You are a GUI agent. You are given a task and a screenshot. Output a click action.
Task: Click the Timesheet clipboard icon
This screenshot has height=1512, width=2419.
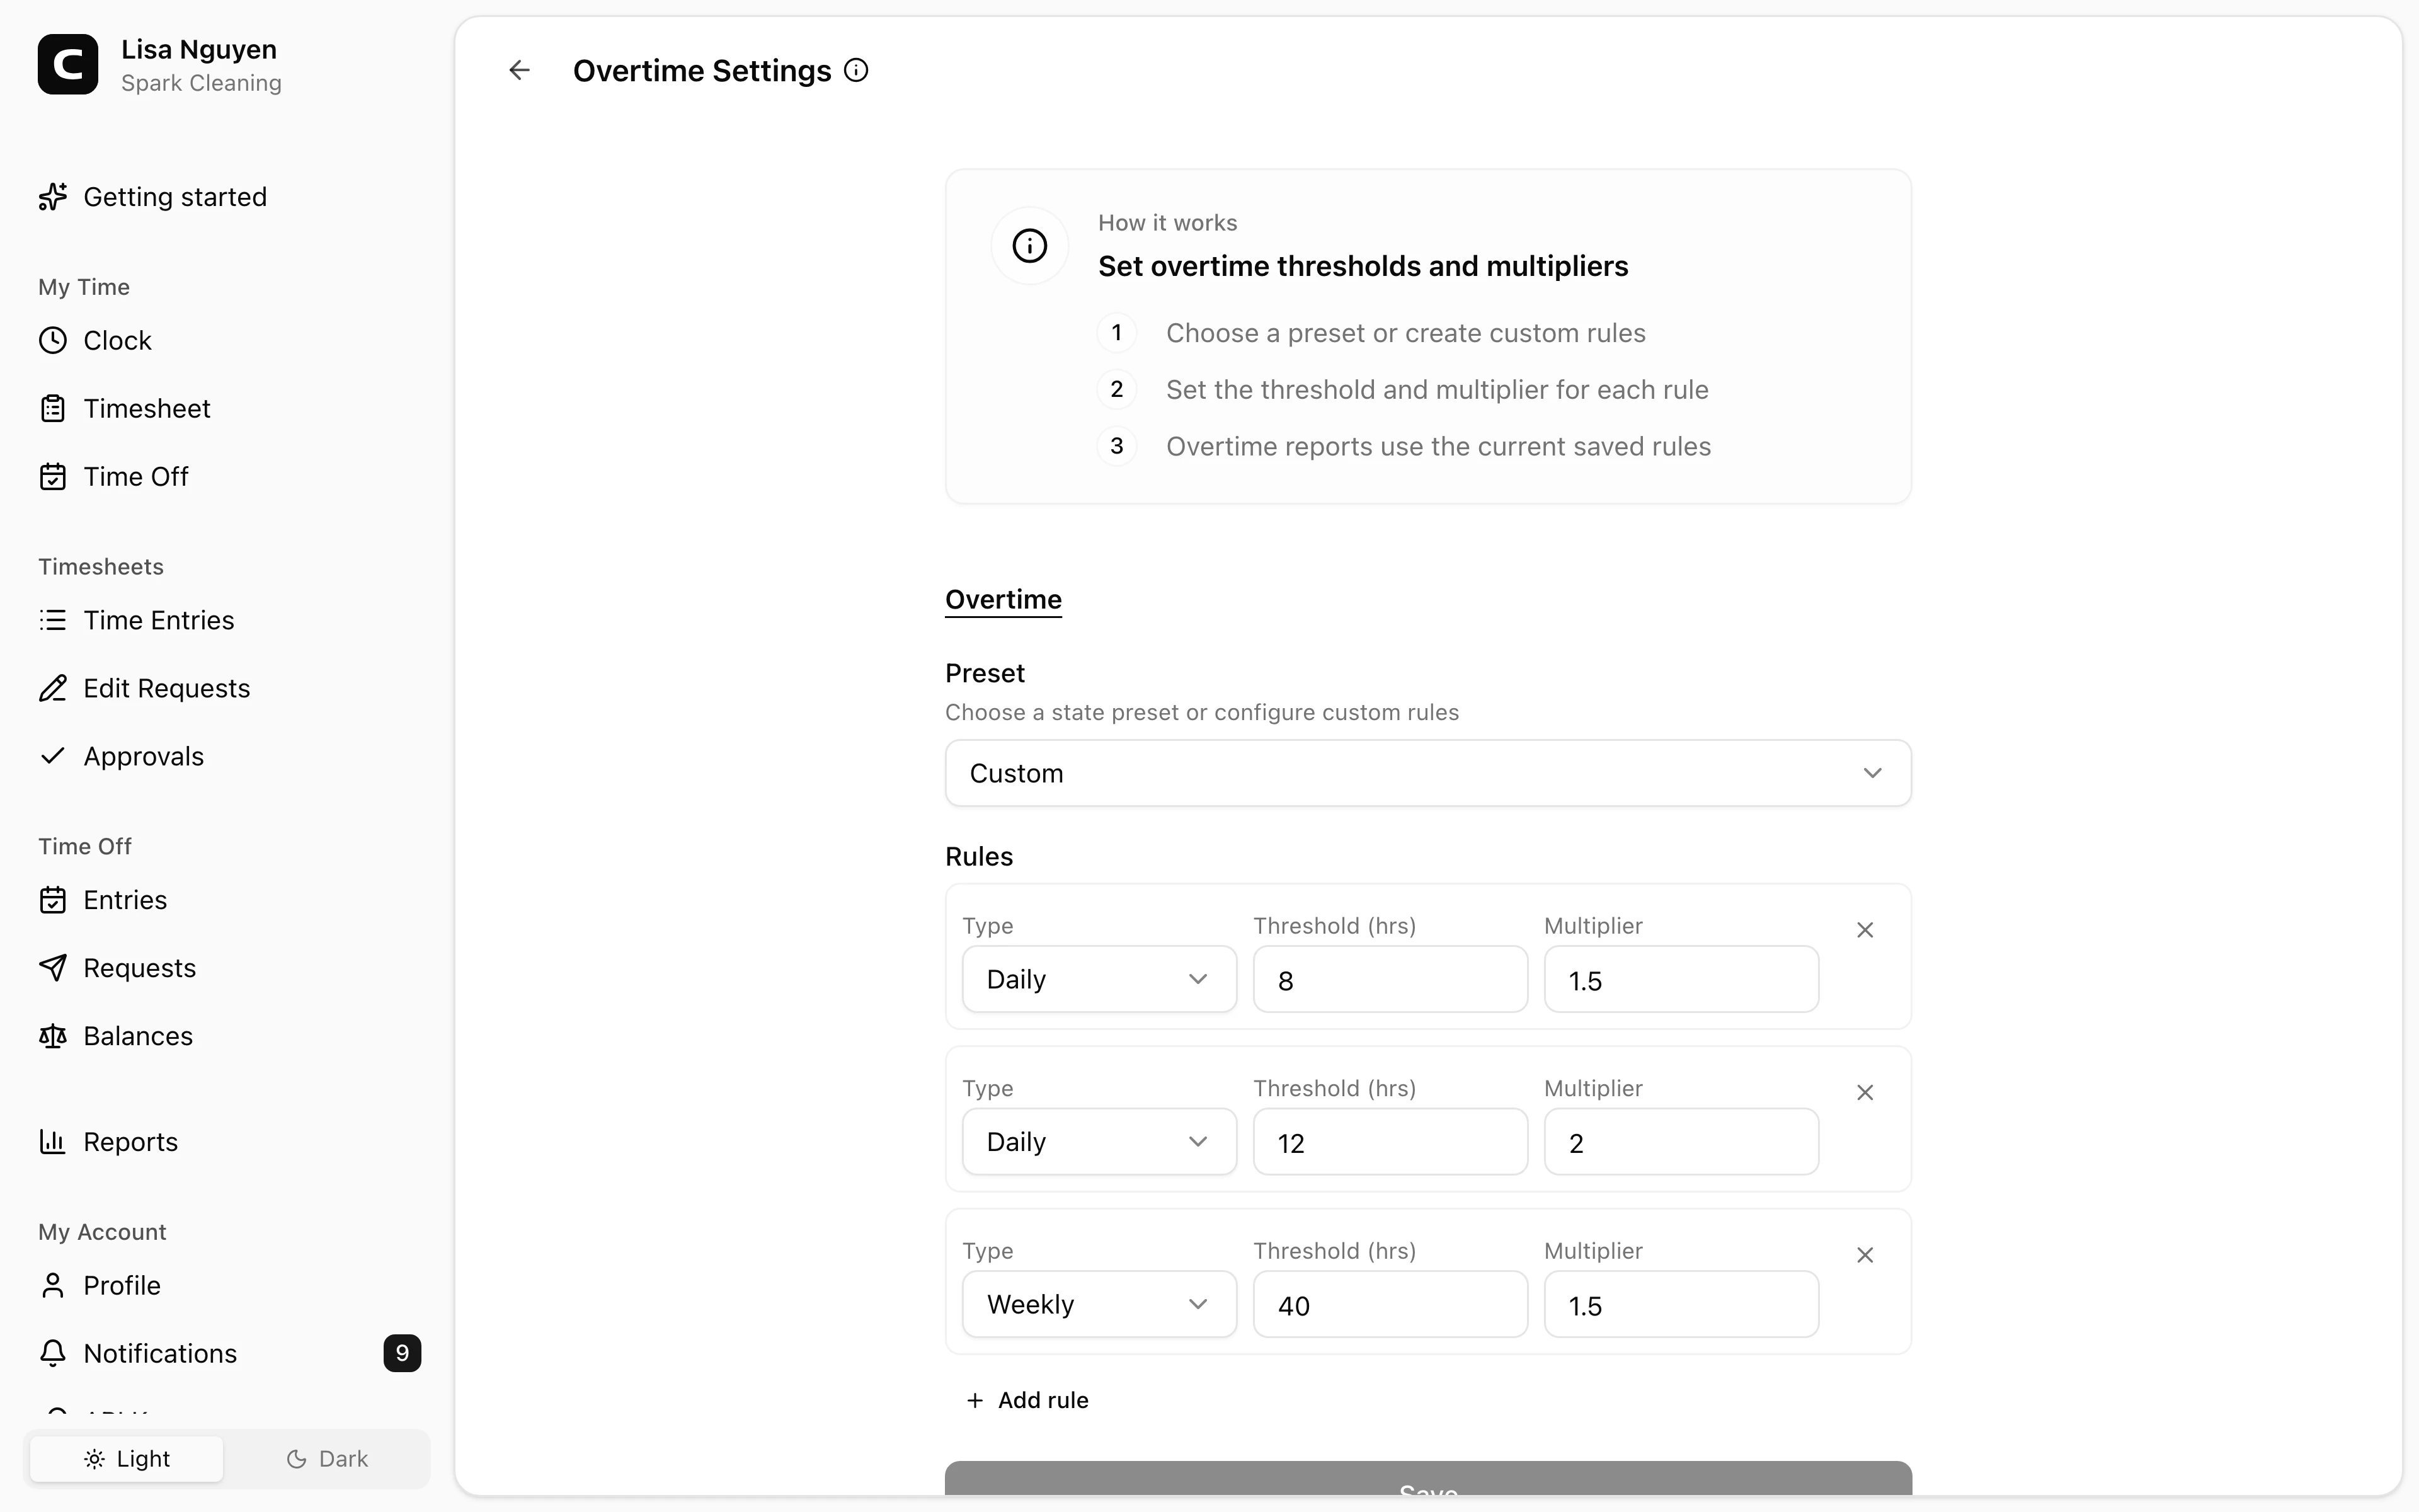53,409
